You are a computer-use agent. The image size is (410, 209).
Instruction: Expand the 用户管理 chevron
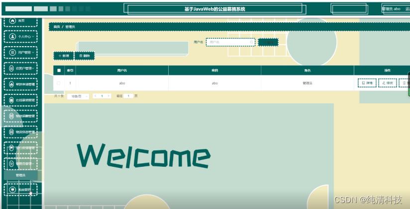tap(33, 53)
